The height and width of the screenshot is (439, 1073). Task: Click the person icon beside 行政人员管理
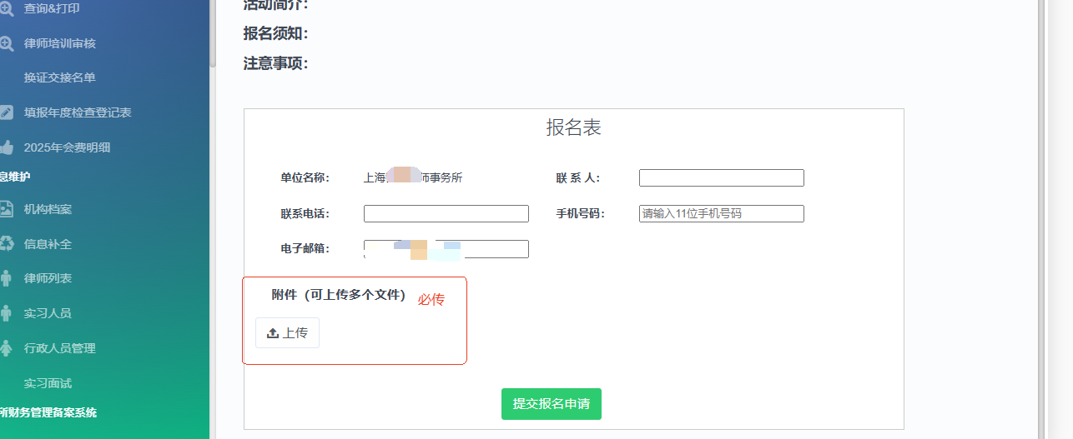[6, 348]
